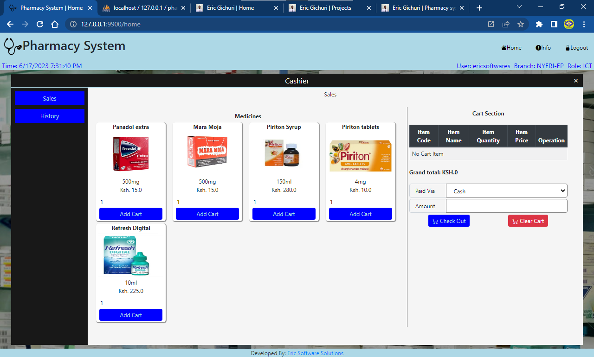Click Refresh Digital quantity field
Screen dimensions: 594x357
[131, 303]
